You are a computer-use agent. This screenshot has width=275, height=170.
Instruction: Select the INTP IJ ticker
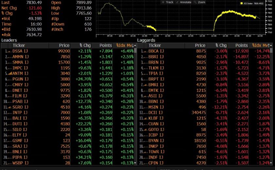click(x=20, y=113)
